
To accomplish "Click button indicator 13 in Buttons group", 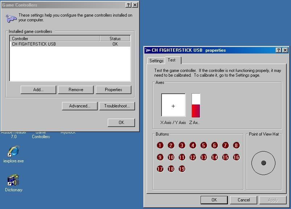I will point(204,157).
